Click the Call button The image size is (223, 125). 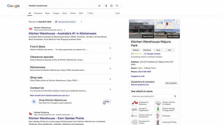tap(169, 50)
